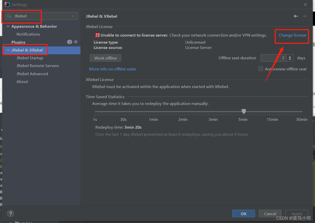315x223 pixels.
Task: Click the Change license link
Action: [x=292, y=35]
